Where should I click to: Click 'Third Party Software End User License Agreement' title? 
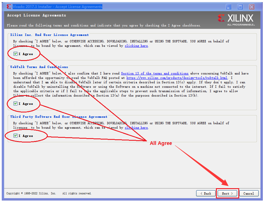coord(59,117)
